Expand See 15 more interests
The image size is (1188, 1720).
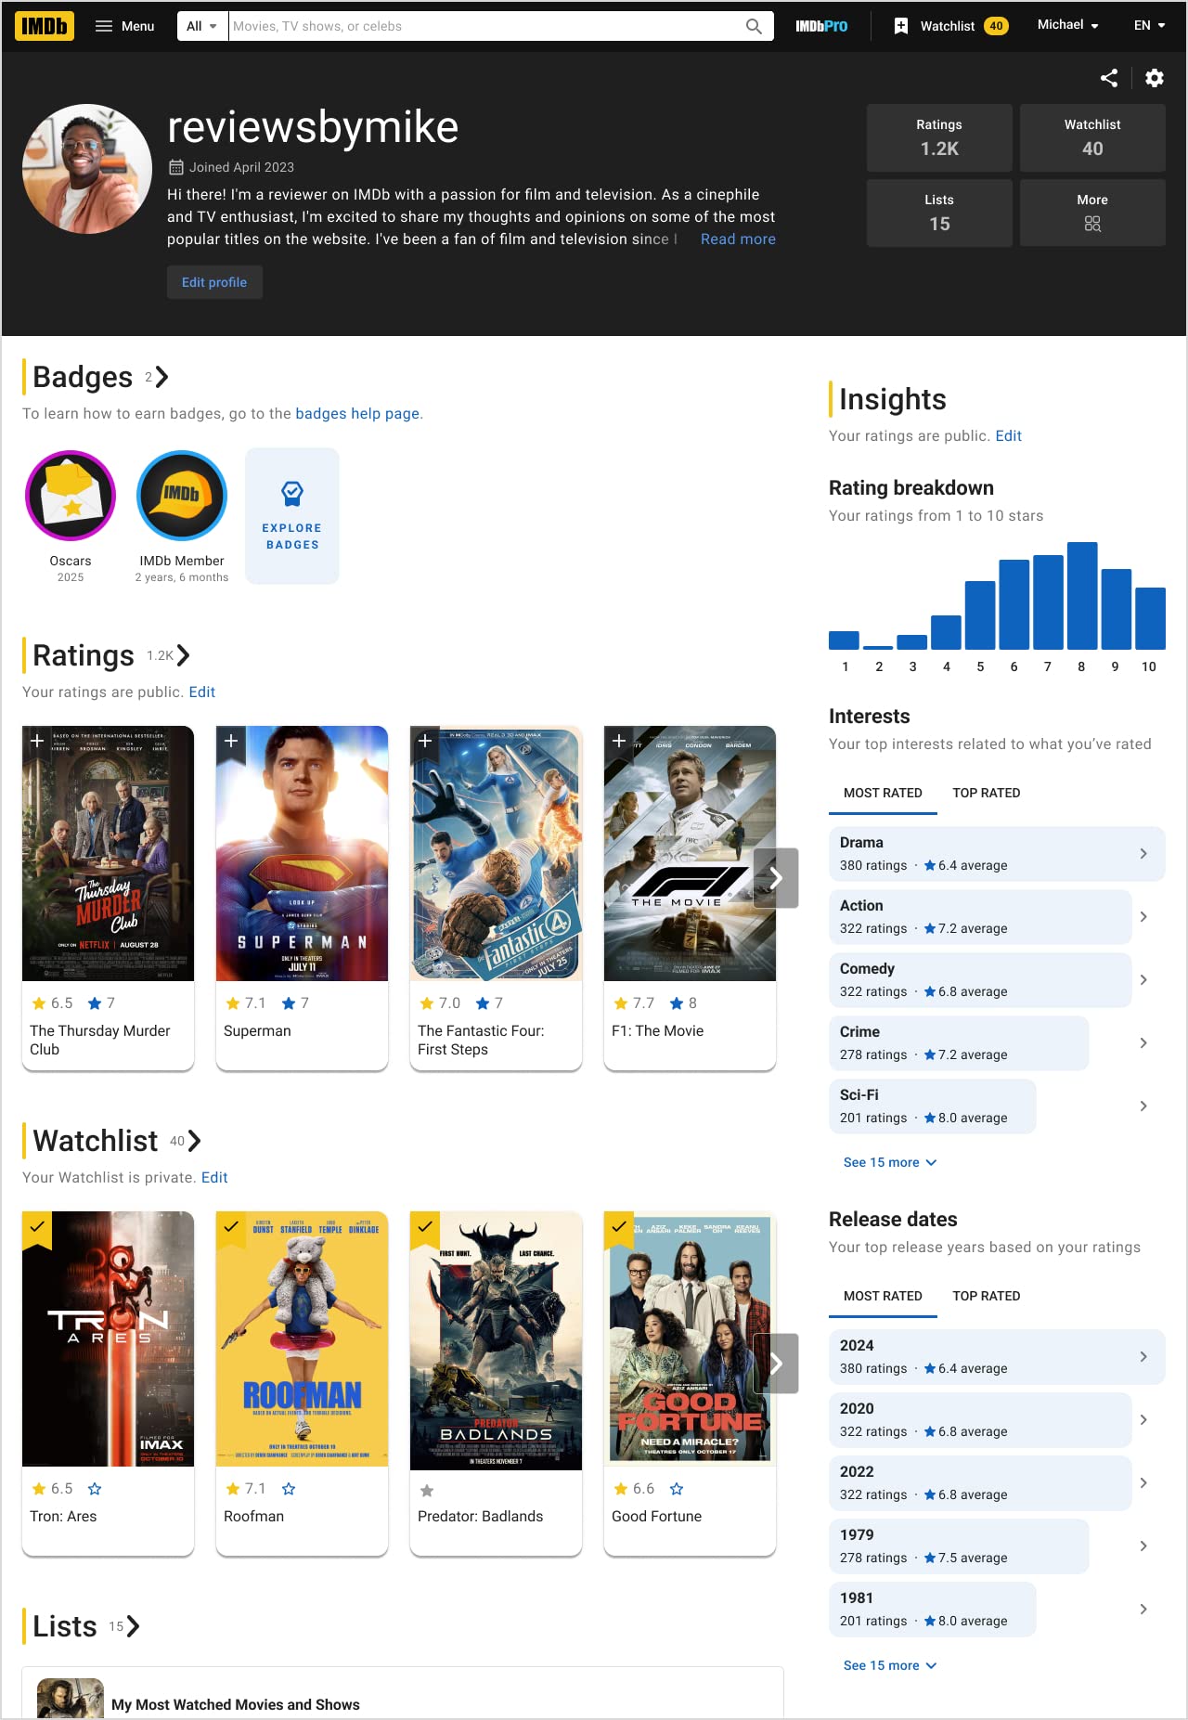point(890,1162)
